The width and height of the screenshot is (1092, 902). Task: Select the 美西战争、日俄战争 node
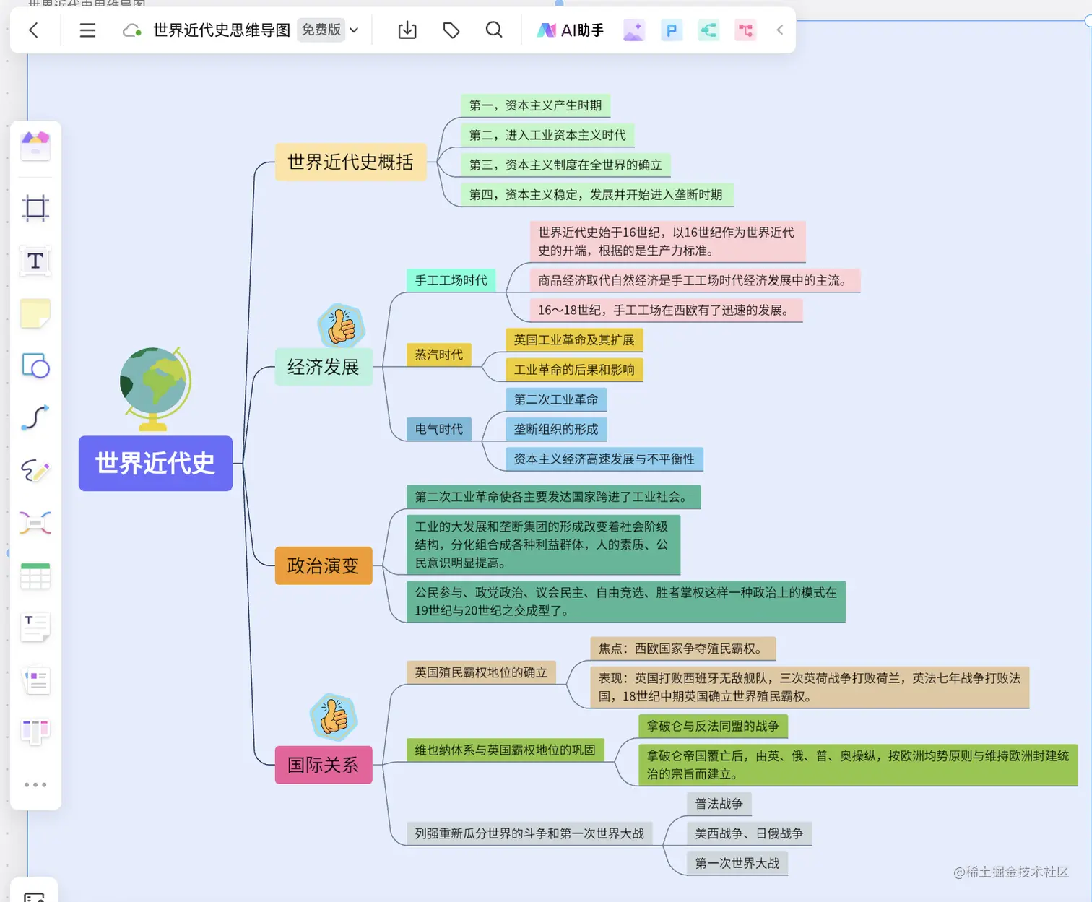coord(749,833)
